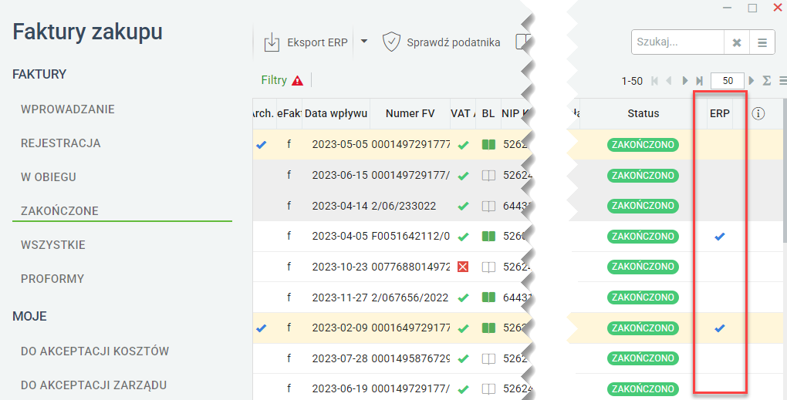Open DO AKCEPTACJI ZARZĄDU list
The image size is (787, 400).
pos(94,385)
